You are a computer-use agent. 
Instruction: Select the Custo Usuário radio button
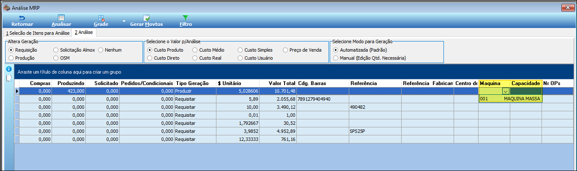[240, 58]
